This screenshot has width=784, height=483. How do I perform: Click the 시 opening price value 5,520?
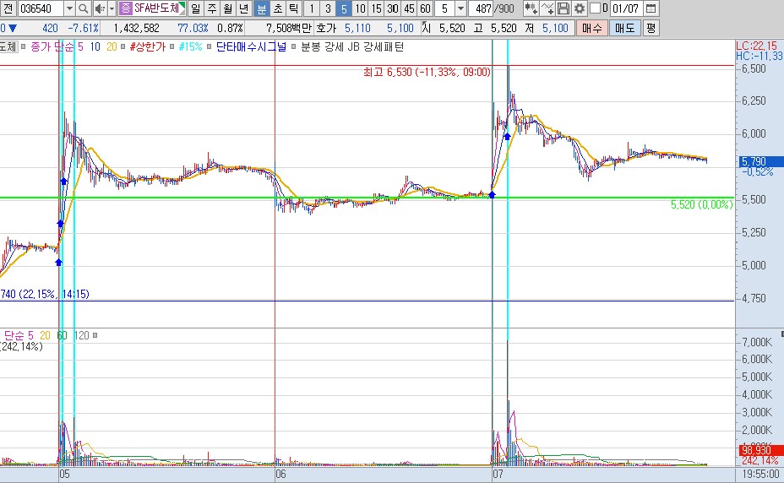pos(452,28)
